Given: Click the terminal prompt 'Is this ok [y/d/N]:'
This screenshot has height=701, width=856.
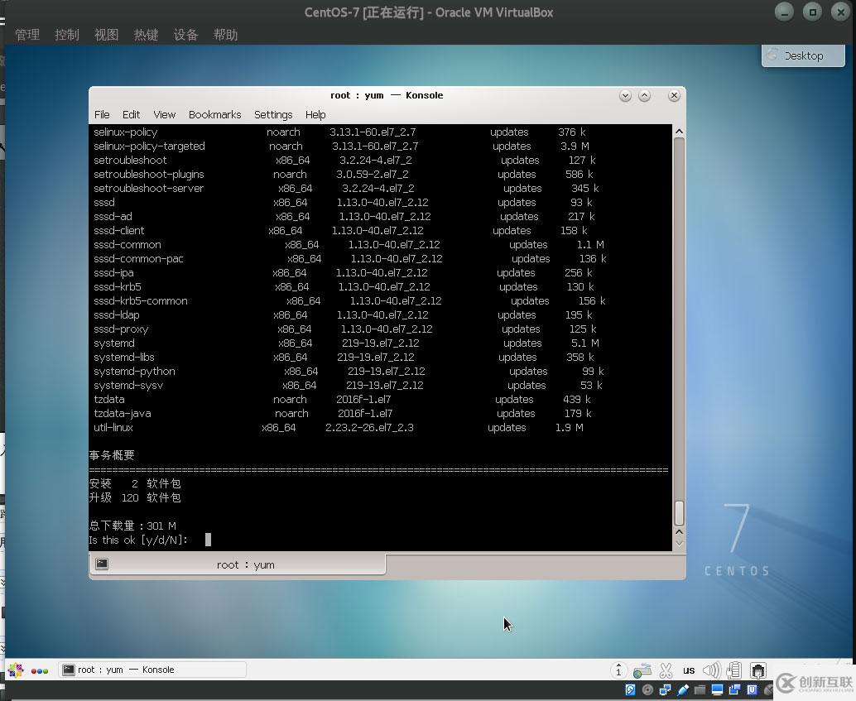Looking at the screenshot, I should tap(138, 540).
